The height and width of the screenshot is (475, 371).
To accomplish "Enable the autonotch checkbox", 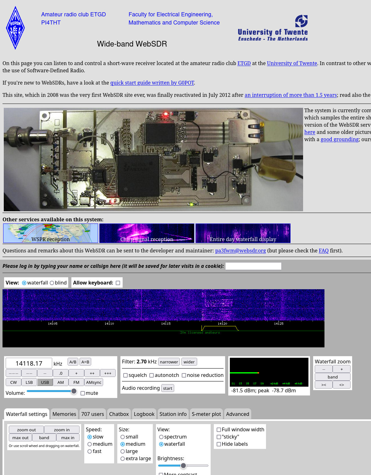I will pyautogui.click(x=152, y=375).
